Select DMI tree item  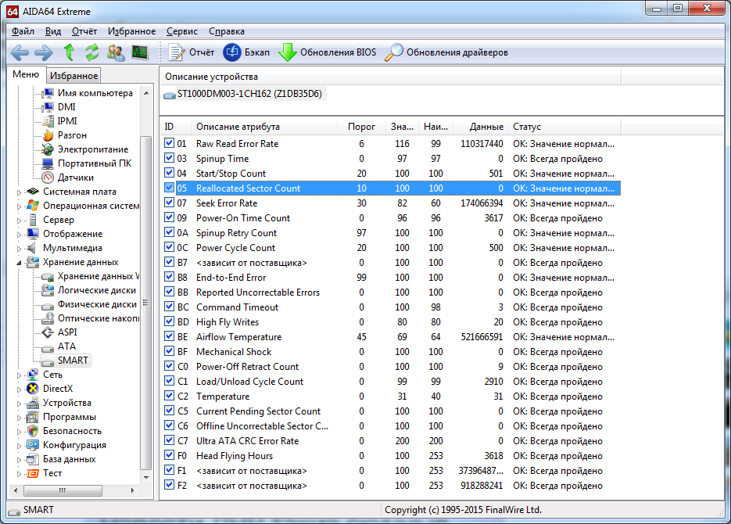pyautogui.click(x=66, y=107)
